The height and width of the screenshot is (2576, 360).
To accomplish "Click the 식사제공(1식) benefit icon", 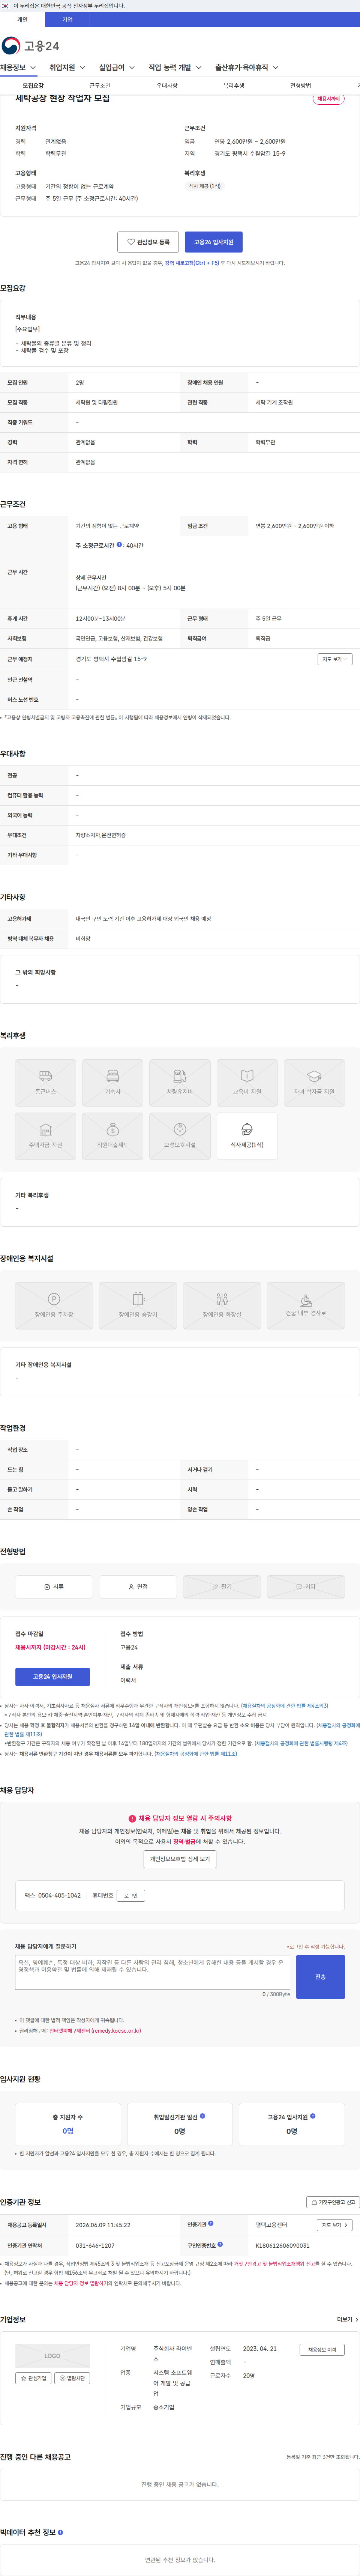I will [x=247, y=1136].
